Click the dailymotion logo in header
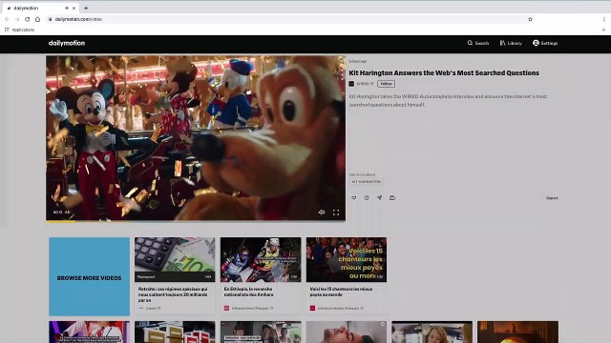The height and width of the screenshot is (343, 611). click(x=67, y=43)
